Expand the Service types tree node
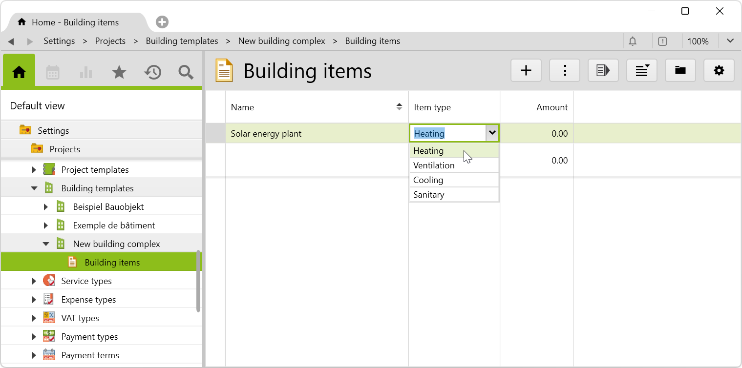This screenshot has height=368, width=742. point(34,281)
